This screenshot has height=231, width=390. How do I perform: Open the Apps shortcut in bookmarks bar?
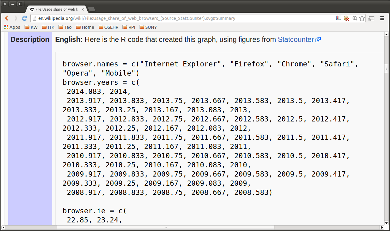(x=12, y=27)
